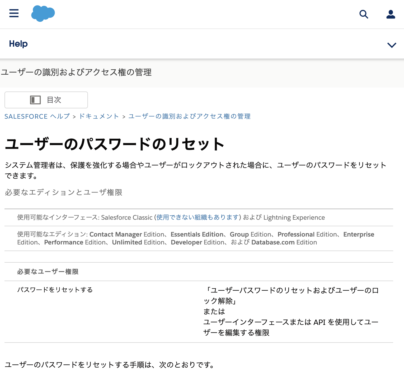
Task: Open the ドキュメント breadcrumb link
Action: point(99,116)
